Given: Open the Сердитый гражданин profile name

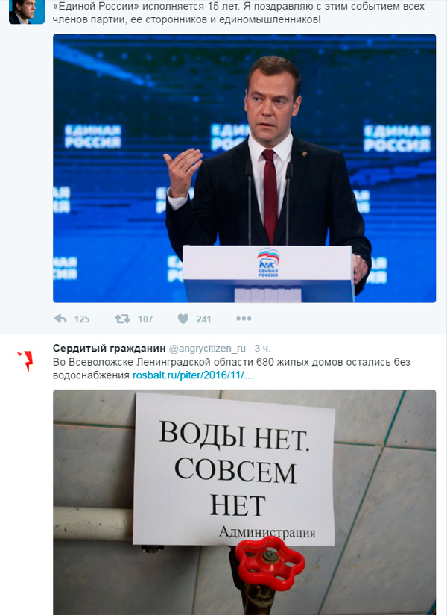Looking at the screenshot, I should tap(110, 349).
